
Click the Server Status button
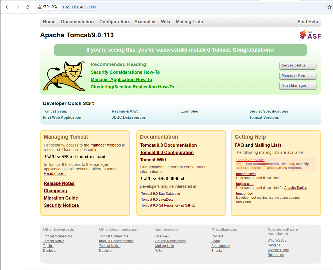coord(298,65)
